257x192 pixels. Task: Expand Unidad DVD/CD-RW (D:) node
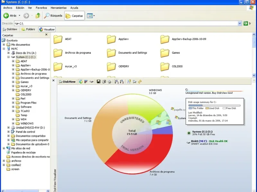click(x=8, y=127)
